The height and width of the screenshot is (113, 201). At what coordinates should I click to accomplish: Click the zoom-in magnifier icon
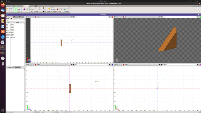21,8
